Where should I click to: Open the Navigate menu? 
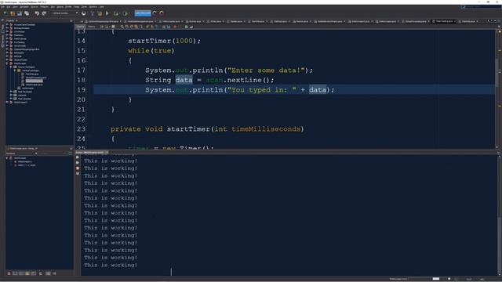pyautogui.click(x=24, y=7)
